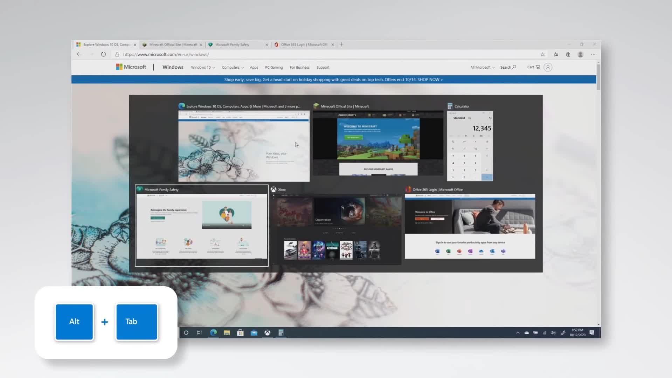Reload the page with refresh icon
The height and width of the screenshot is (378, 672).
pos(103,54)
